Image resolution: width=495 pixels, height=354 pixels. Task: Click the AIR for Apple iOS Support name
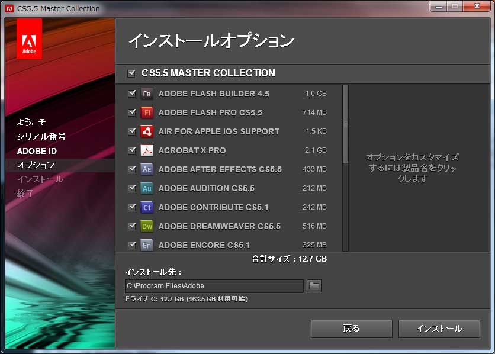[x=218, y=131]
